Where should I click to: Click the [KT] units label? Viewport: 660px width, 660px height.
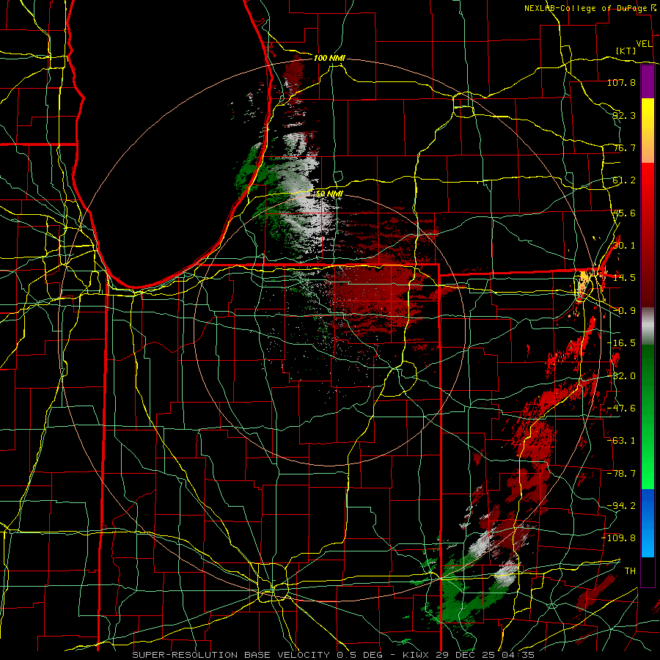[x=626, y=51]
